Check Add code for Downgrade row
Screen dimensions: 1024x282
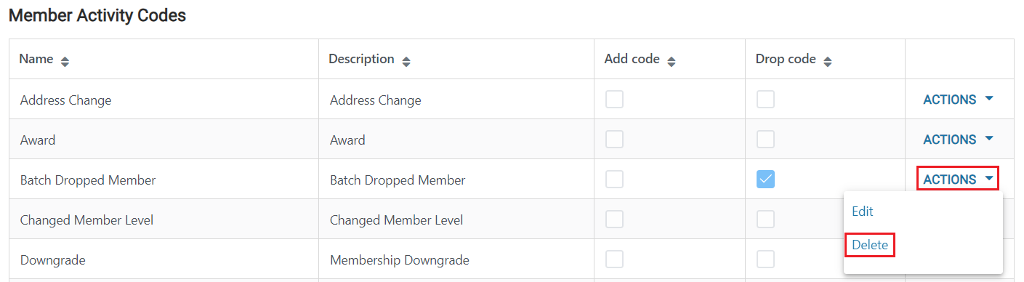(x=614, y=259)
